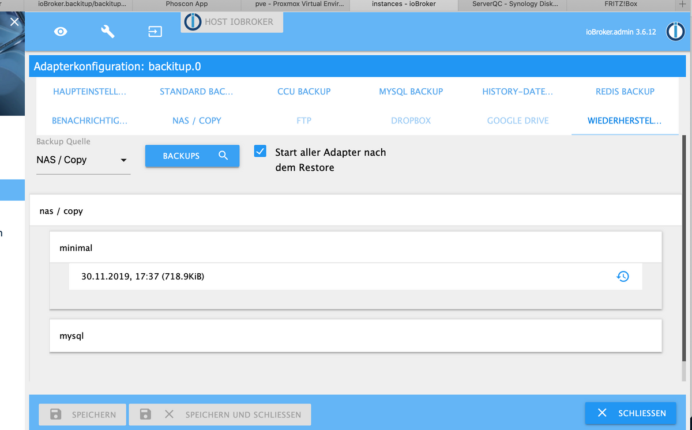Collapse the nas / copy section
Screen dimensions: 692x430
[x=356, y=211]
